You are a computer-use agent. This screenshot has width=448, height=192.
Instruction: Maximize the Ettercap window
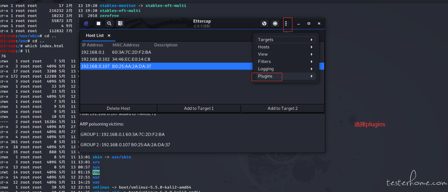308,23
